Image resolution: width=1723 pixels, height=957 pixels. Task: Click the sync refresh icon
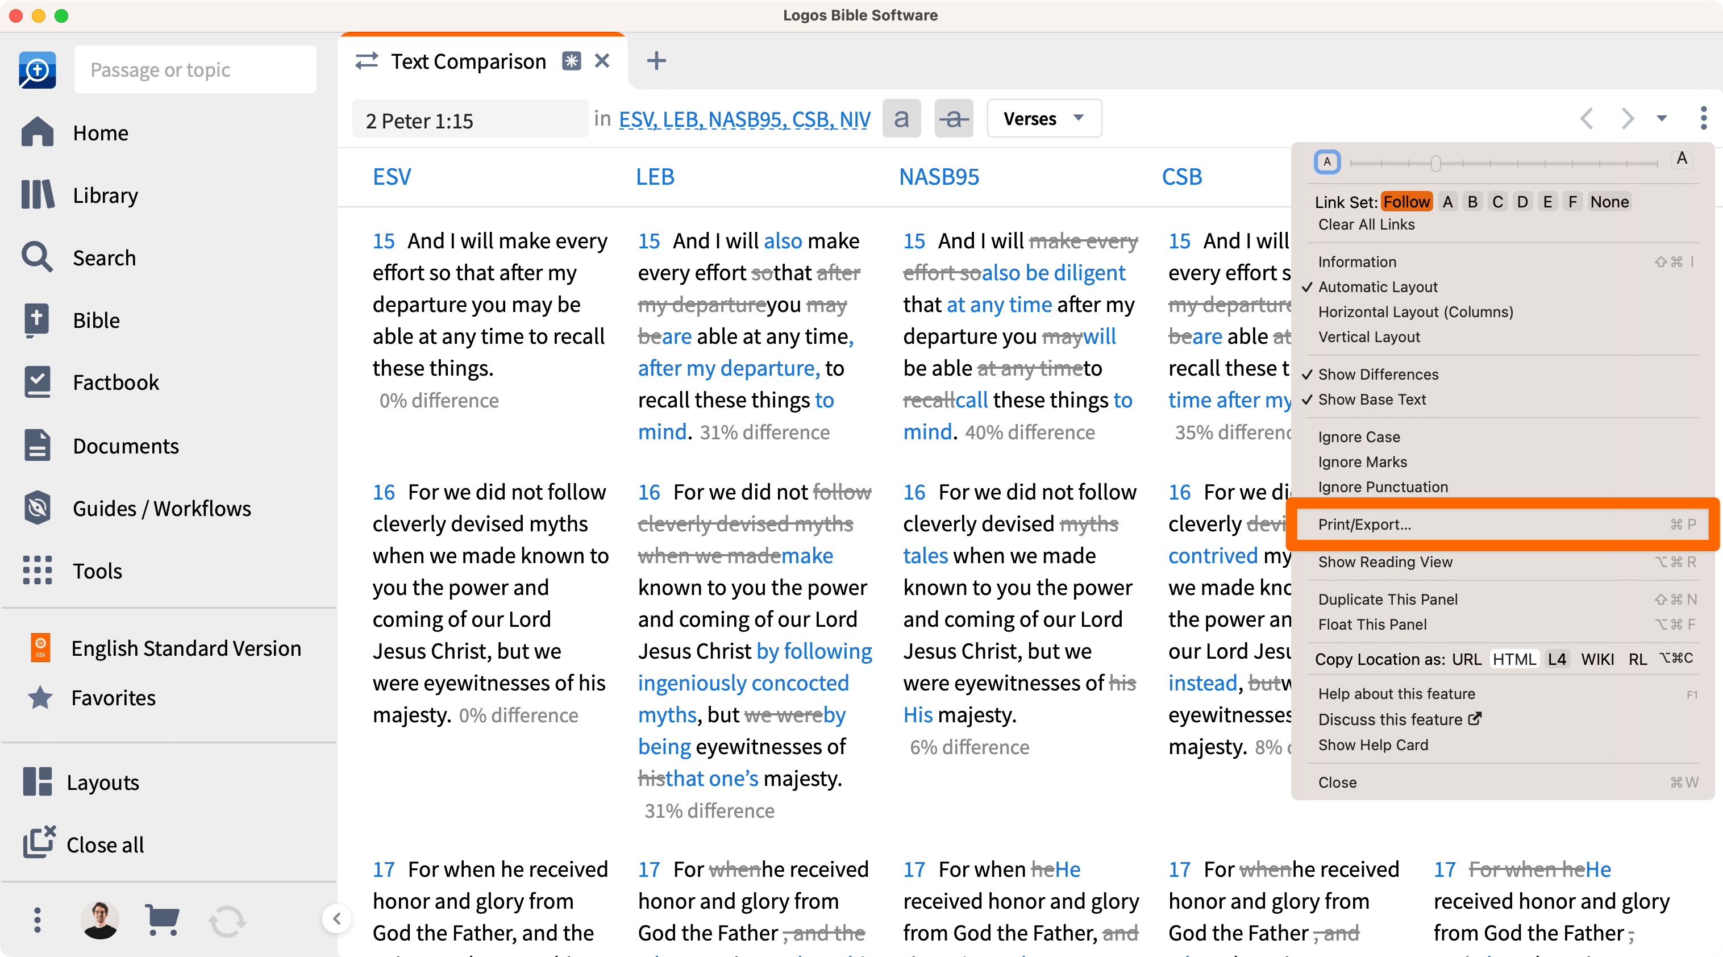pos(227,922)
